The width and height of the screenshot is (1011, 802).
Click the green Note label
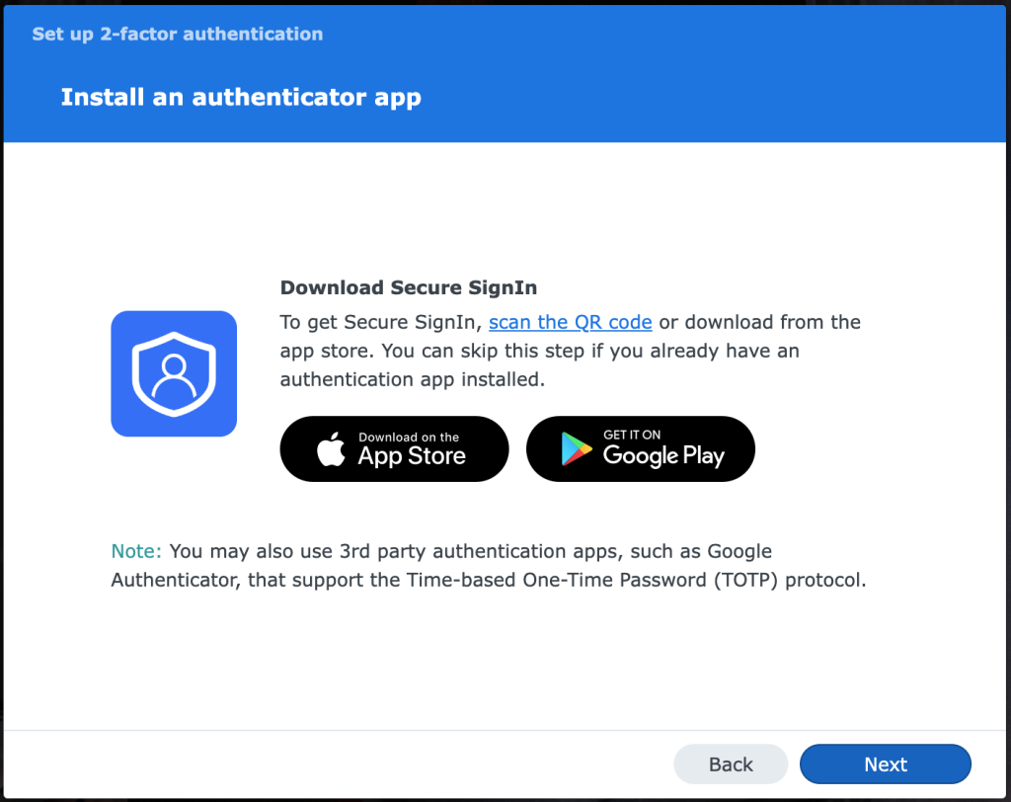(x=136, y=551)
